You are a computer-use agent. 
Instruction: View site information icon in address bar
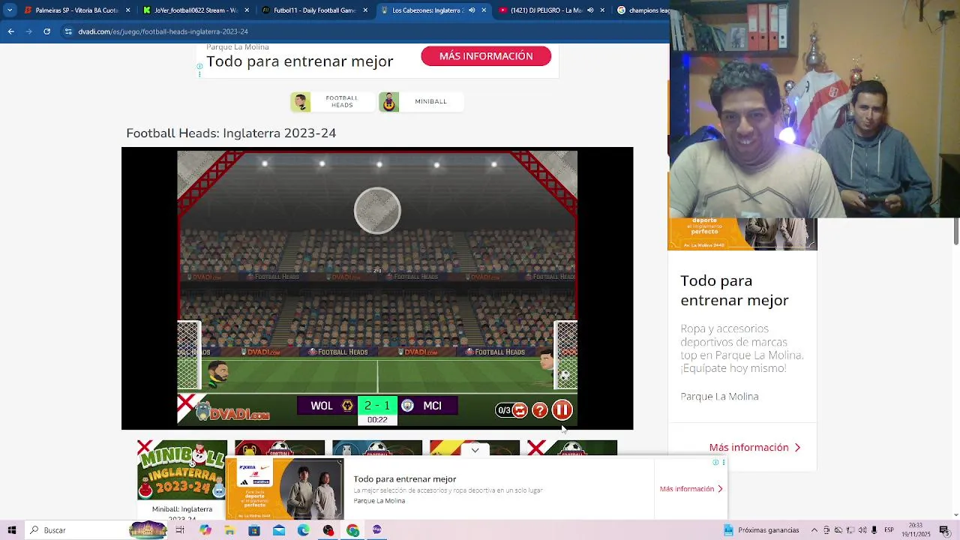pos(68,31)
